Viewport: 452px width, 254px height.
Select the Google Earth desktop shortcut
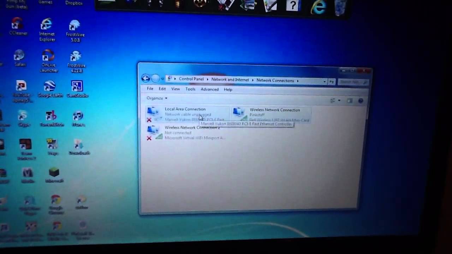50,89
